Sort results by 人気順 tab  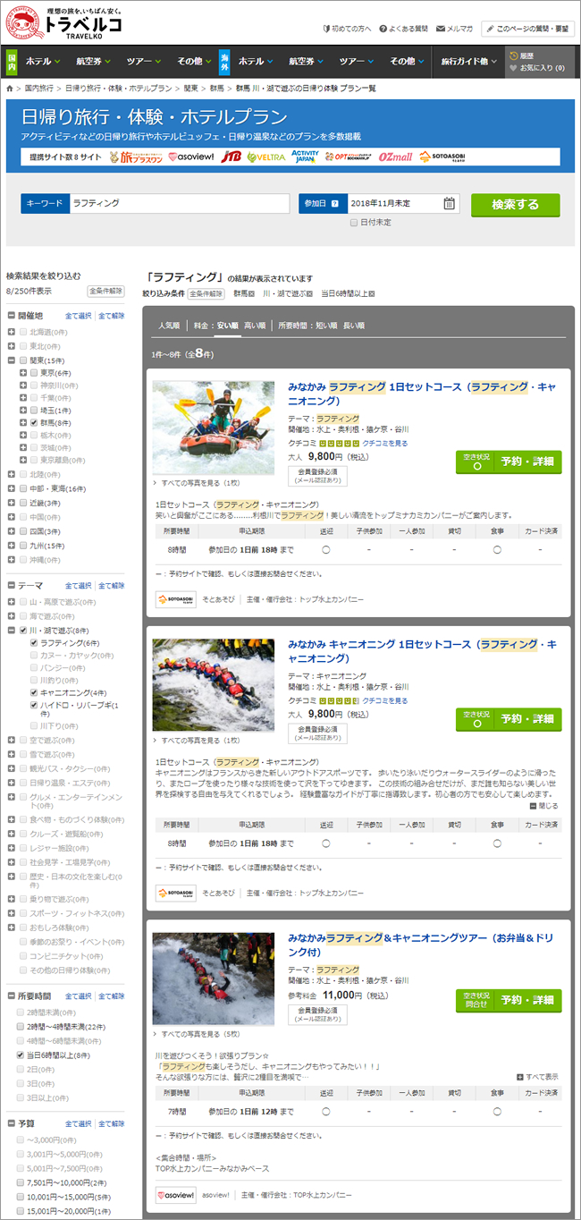point(169,326)
